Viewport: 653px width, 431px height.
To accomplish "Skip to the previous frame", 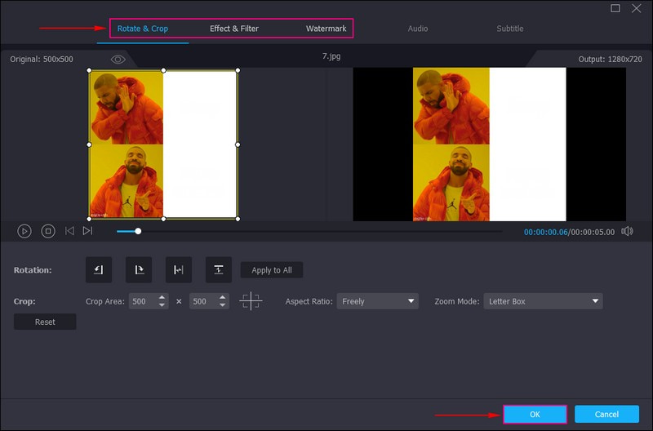I will point(69,231).
